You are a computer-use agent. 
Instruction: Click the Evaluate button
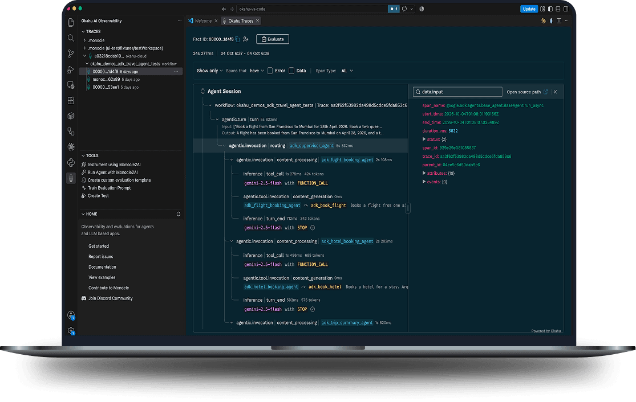[273, 39]
